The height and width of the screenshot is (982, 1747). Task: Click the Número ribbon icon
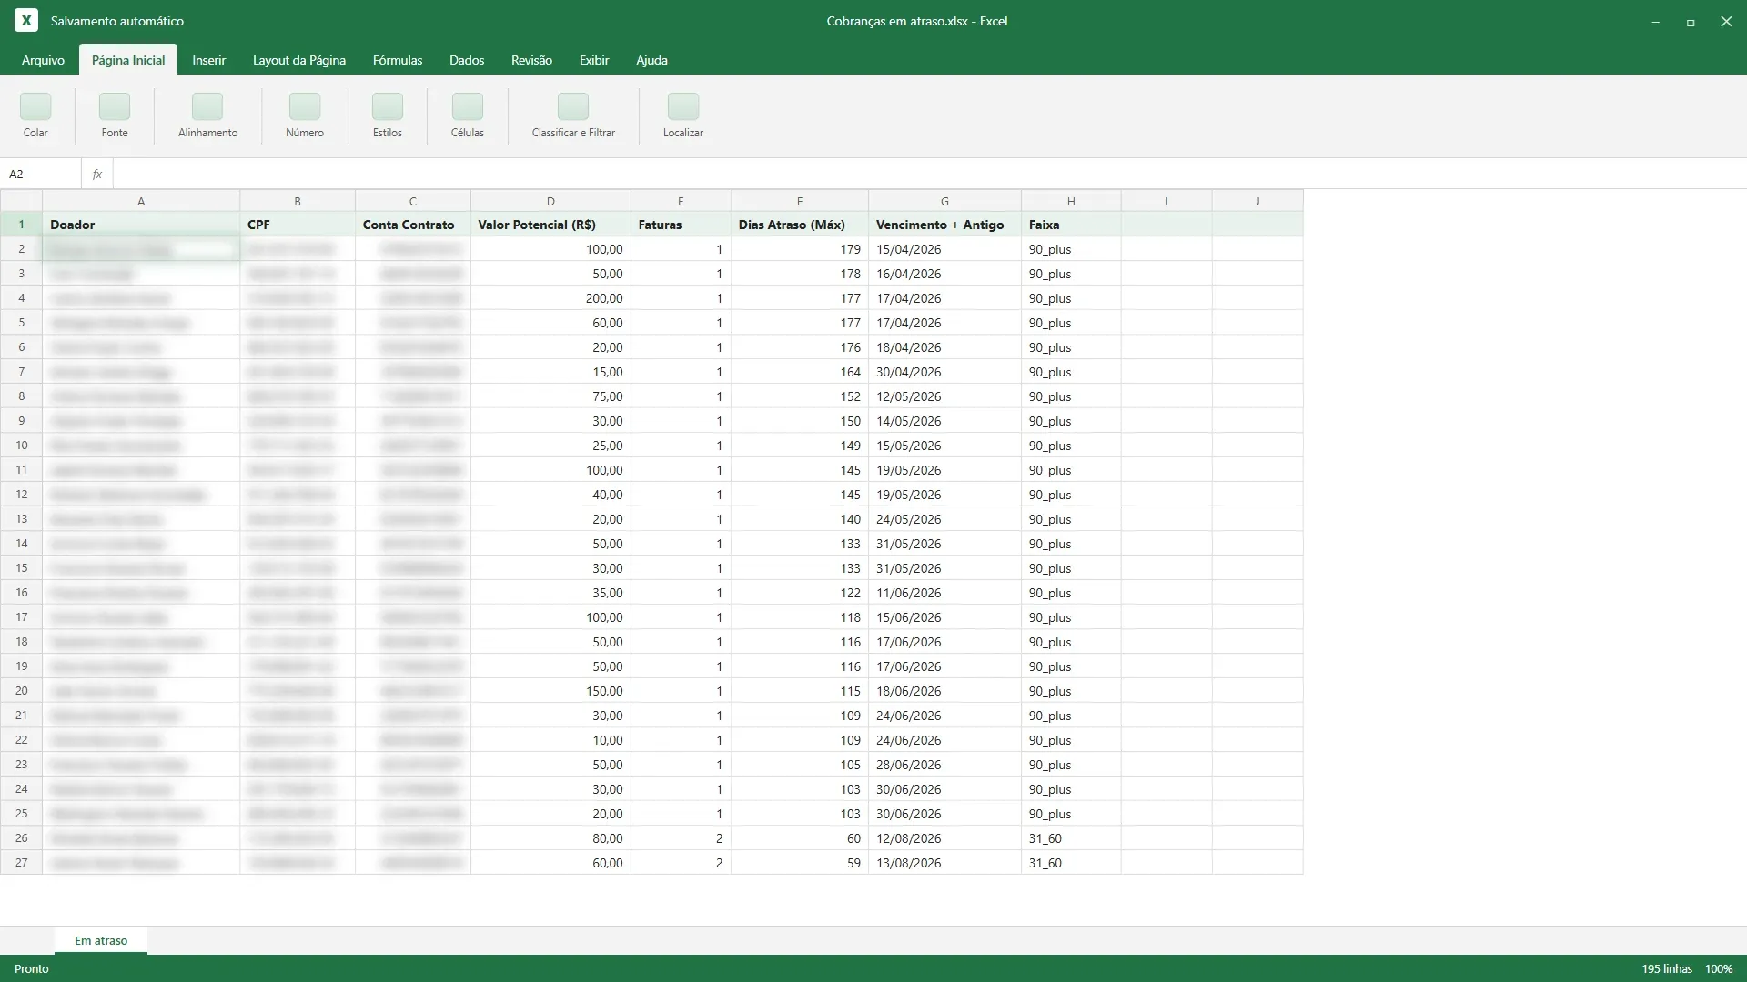click(305, 106)
